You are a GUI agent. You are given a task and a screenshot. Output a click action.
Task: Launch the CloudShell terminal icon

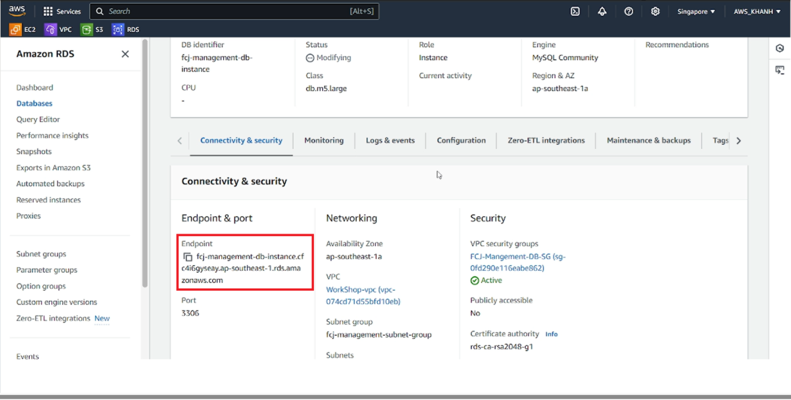575,11
